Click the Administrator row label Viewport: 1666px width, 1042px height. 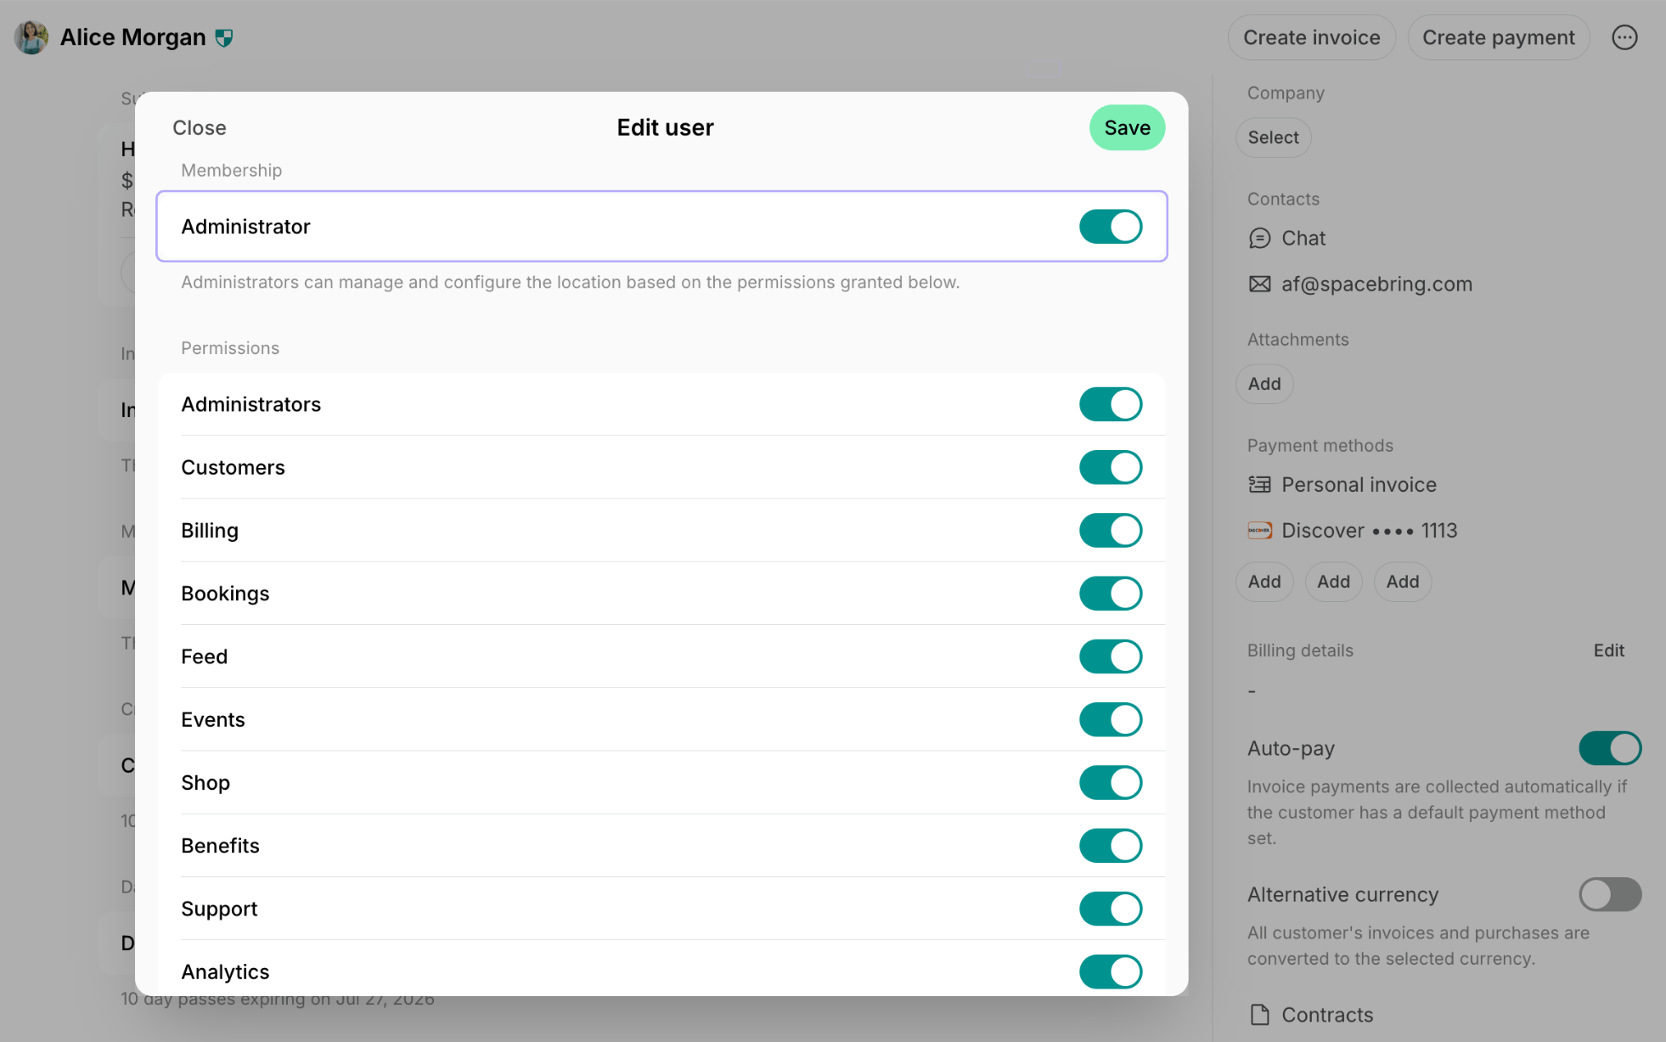[x=245, y=227]
